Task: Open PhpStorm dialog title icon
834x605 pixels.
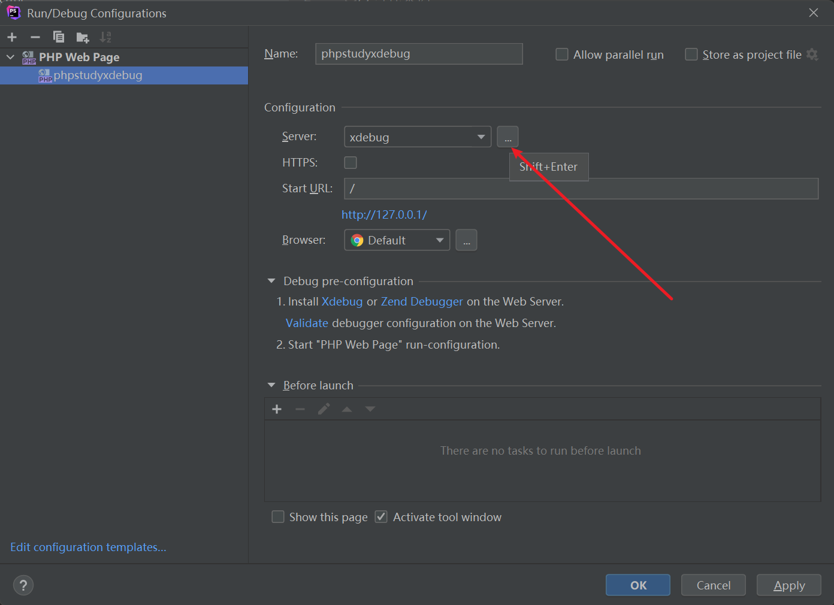Action: click(x=13, y=13)
